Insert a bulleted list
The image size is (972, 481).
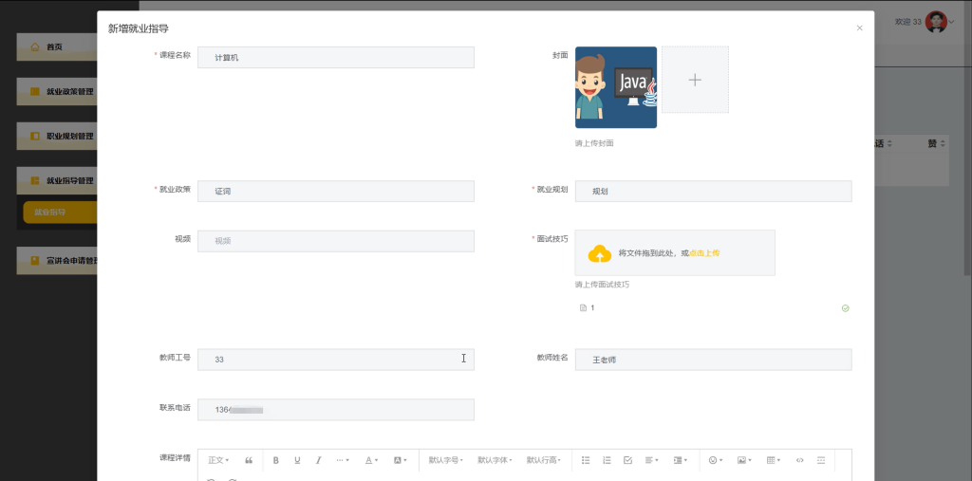(x=586, y=460)
